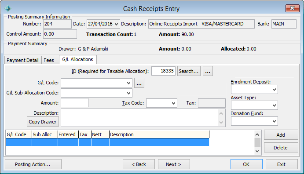The width and height of the screenshot is (304, 174).
Task: Click the Bank field showing MAIN
Action: pos(284,24)
